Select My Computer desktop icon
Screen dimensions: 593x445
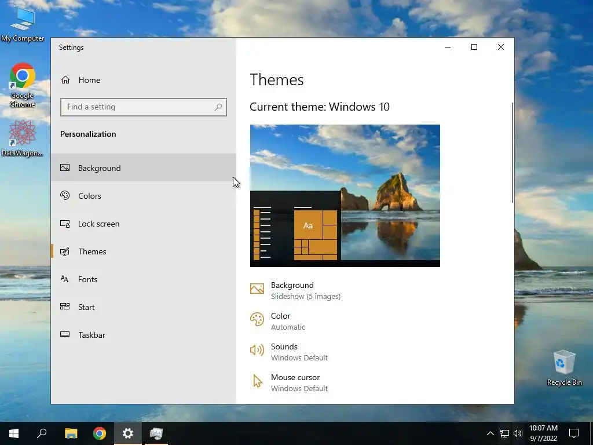click(x=23, y=24)
